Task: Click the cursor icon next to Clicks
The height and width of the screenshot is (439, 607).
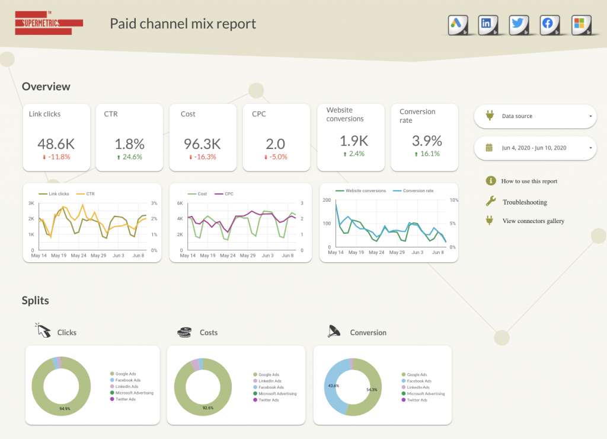Action: pyautogui.click(x=43, y=330)
